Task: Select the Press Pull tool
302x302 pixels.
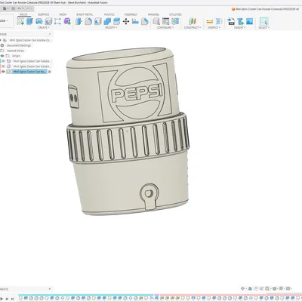Action: tap(79, 21)
